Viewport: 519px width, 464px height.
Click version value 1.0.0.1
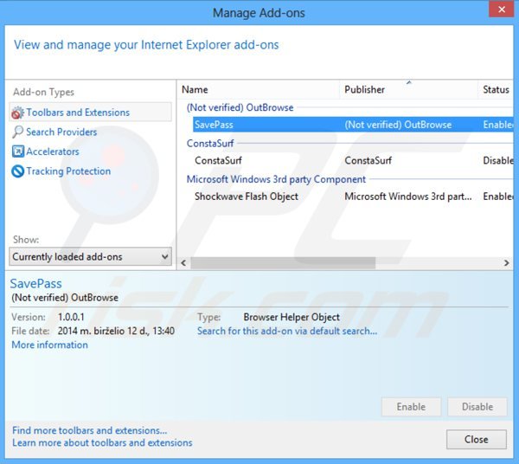[71, 318]
